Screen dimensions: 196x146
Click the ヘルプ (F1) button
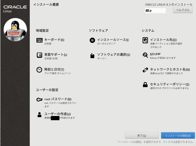tap(183, 10)
